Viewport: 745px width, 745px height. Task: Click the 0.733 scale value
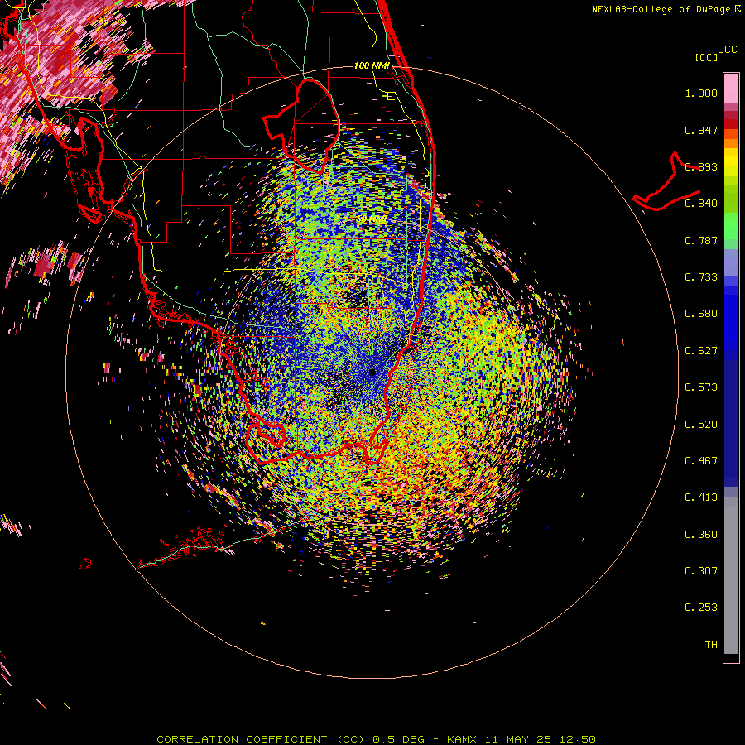701,277
